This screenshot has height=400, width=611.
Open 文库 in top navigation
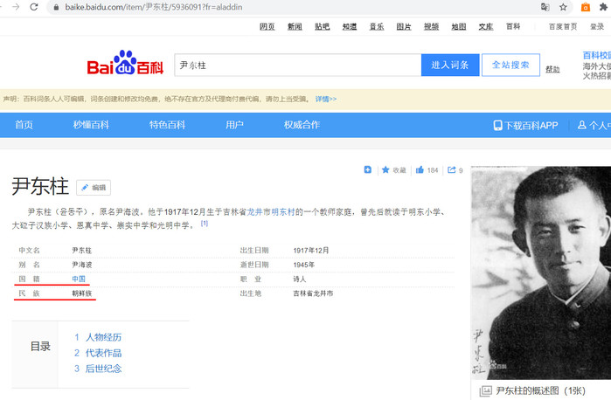486,26
